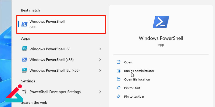
Task: Click the Run as administrator shield icon
Action: point(118,71)
